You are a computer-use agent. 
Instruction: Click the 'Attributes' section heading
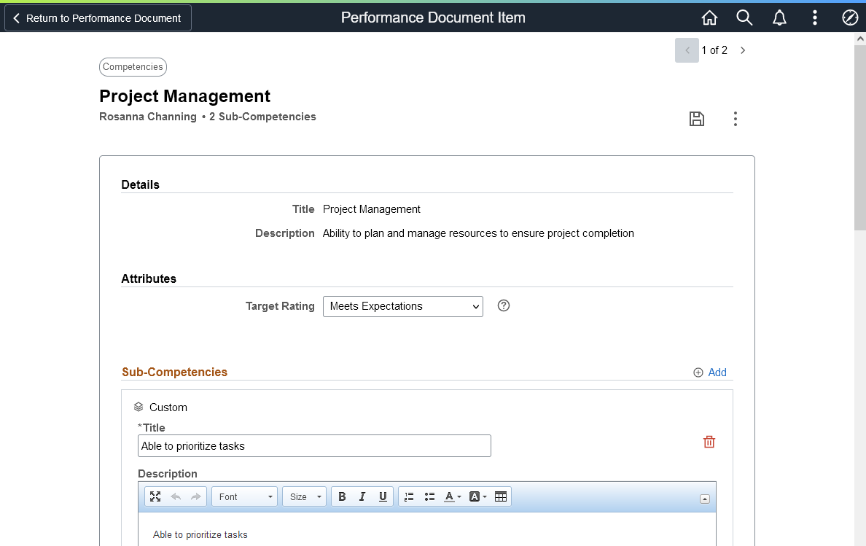pyautogui.click(x=149, y=278)
